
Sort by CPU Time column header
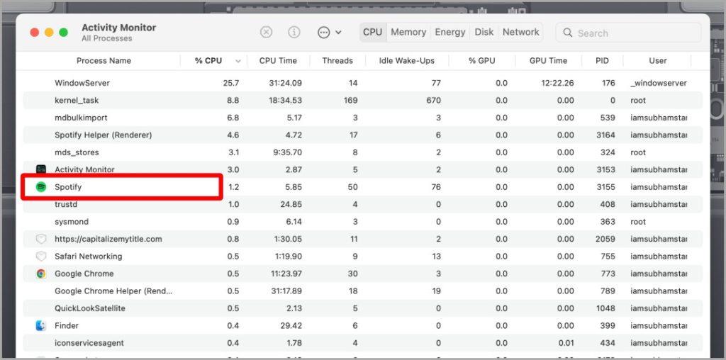(x=278, y=61)
